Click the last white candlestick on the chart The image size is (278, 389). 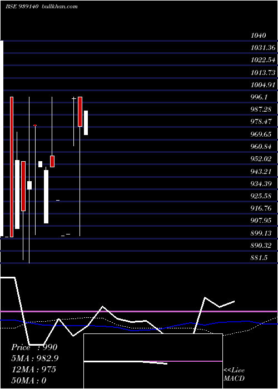86,123
